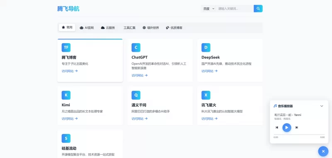Click the C icon on ChatGPT card

click(x=136, y=47)
